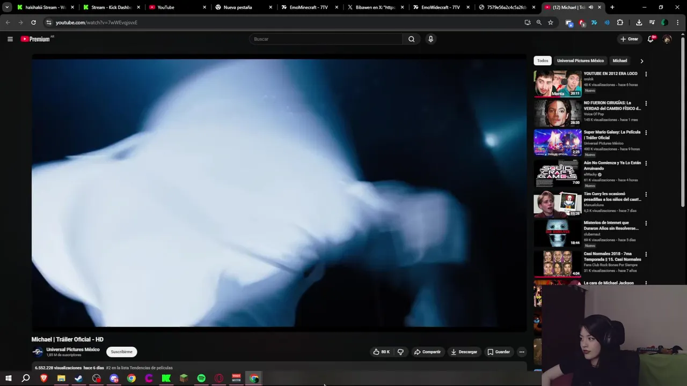Like the video with the thumbs-up 80 K
687x386 pixels.
tap(382, 352)
